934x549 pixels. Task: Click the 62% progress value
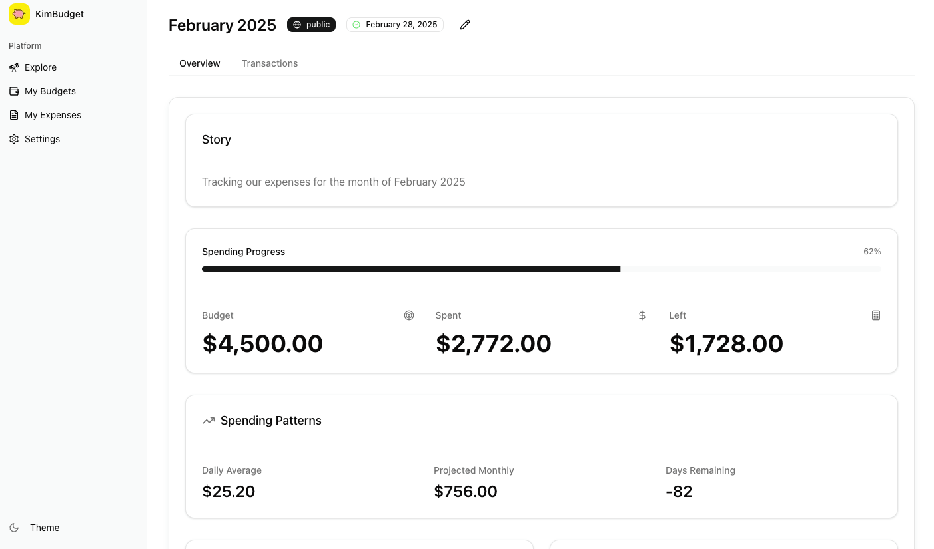(x=872, y=252)
